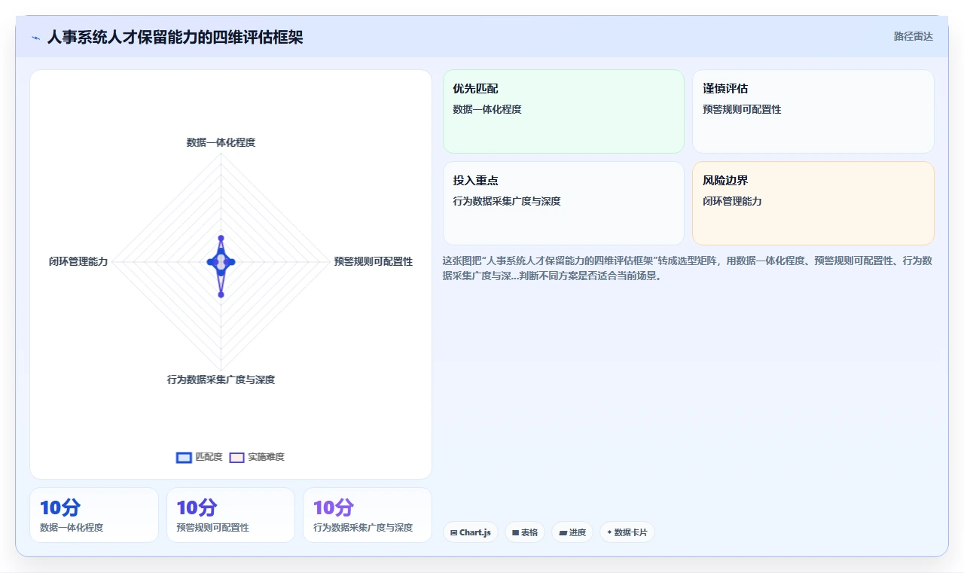This screenshot has height=573, width=964.
Task: Click the 路径雷达 label in the header
Action: pyautogui.click(x=913, y=36)
